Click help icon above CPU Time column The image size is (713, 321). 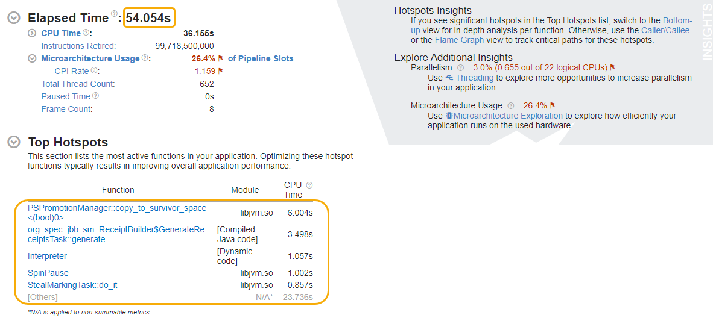[x=309, y=185]
